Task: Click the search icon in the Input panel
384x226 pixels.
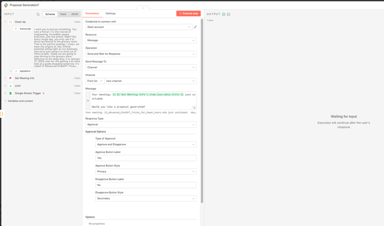Action: tap(38, 14)
